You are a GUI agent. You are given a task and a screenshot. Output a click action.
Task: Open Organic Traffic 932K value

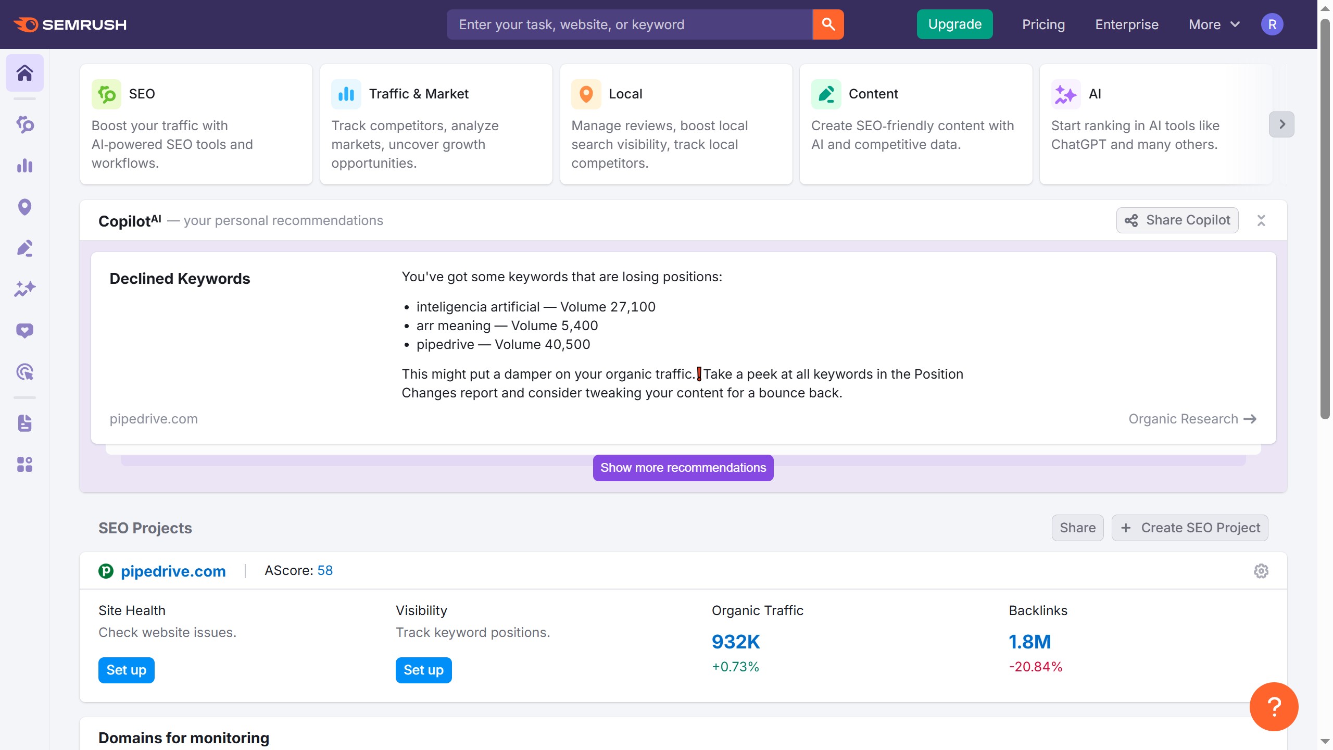click(x=736, y=642)
